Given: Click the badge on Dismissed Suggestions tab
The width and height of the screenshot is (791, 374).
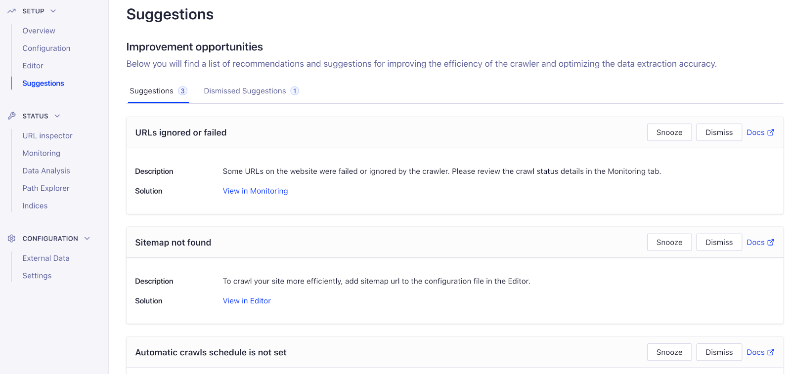Looking at the screenshot, I should click(x=294, y=91).
